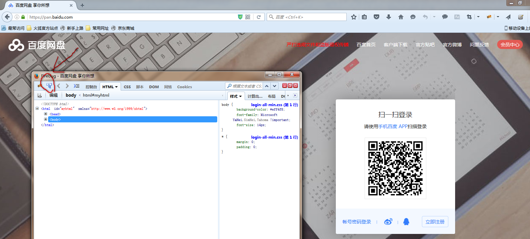Image resolution: width=530 pixels, height=239 pixels.
Task: Click 帐号密码登录 link
Action: click(357, 222)
